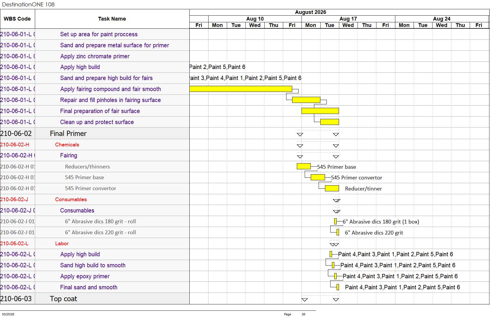This screenshot has width=490, height=318.
Task: Select WBS code 210-06-02-J
Action: tap(14, 199)
